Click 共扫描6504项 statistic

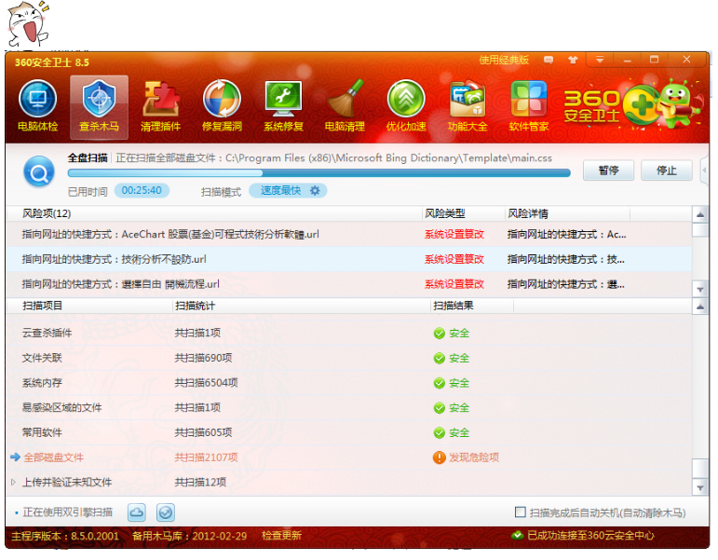[x=206, y=383]
